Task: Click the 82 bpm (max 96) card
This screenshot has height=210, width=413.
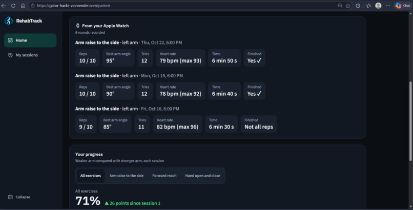Action: coord(177,124)
